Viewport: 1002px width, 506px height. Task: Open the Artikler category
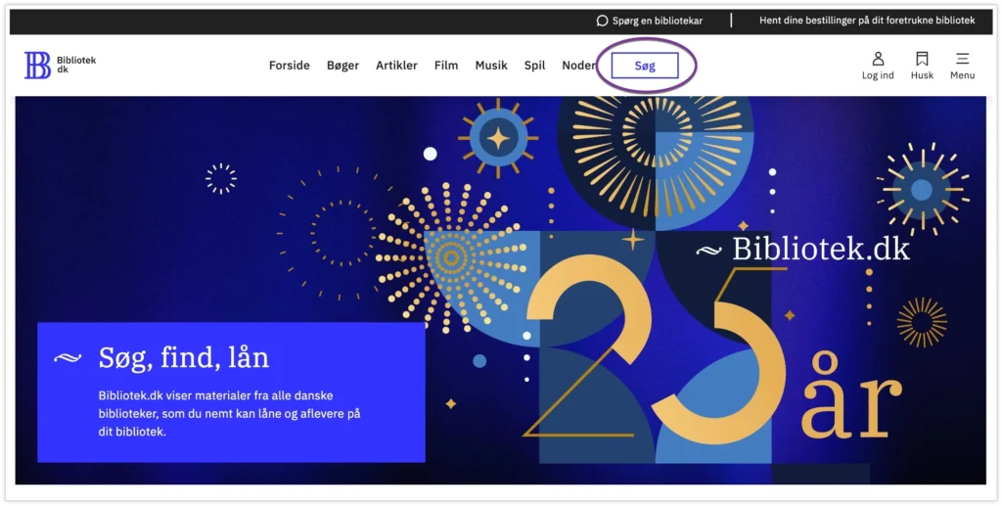(x=396, y=66)
